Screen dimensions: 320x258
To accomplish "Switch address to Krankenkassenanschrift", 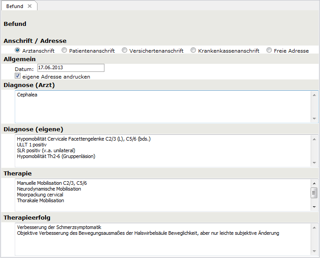I will coord(193,50).
